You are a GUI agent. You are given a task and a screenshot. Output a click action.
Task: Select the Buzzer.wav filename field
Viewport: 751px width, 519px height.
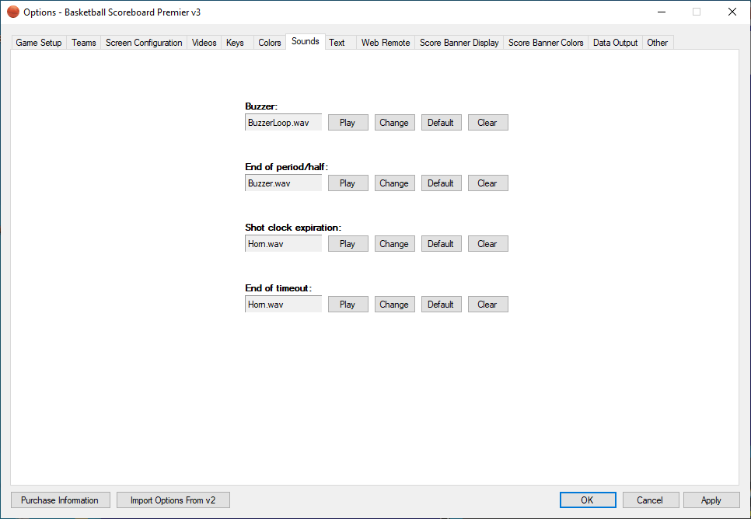283,183
